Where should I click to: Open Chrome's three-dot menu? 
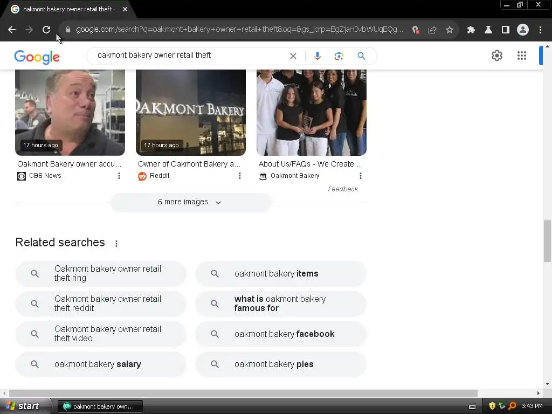[x=540, y=30]
